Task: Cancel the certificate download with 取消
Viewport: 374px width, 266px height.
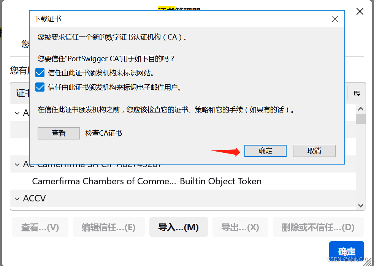Action: [314, 151]
